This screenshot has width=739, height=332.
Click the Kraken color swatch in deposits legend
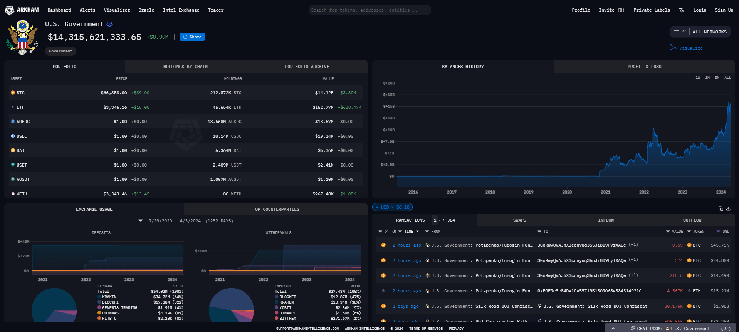click(99, 297)
